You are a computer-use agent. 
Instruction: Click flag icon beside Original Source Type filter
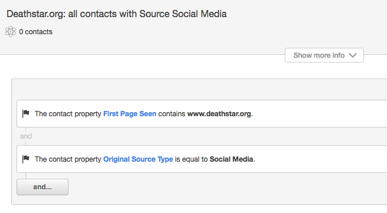click(26, 159)
